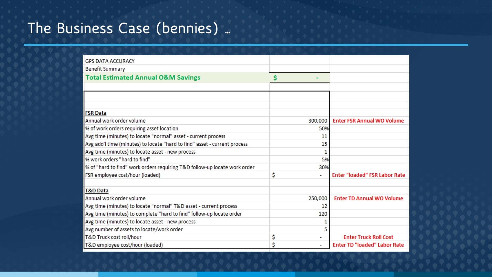
Task: Click the FSR employee cost/hour dollar cell
Action: point(299,175)
